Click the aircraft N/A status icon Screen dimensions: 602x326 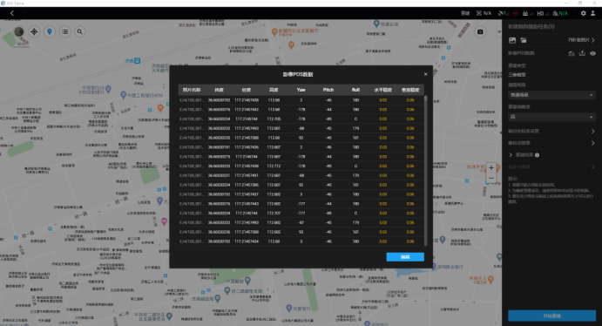[484, 13]
